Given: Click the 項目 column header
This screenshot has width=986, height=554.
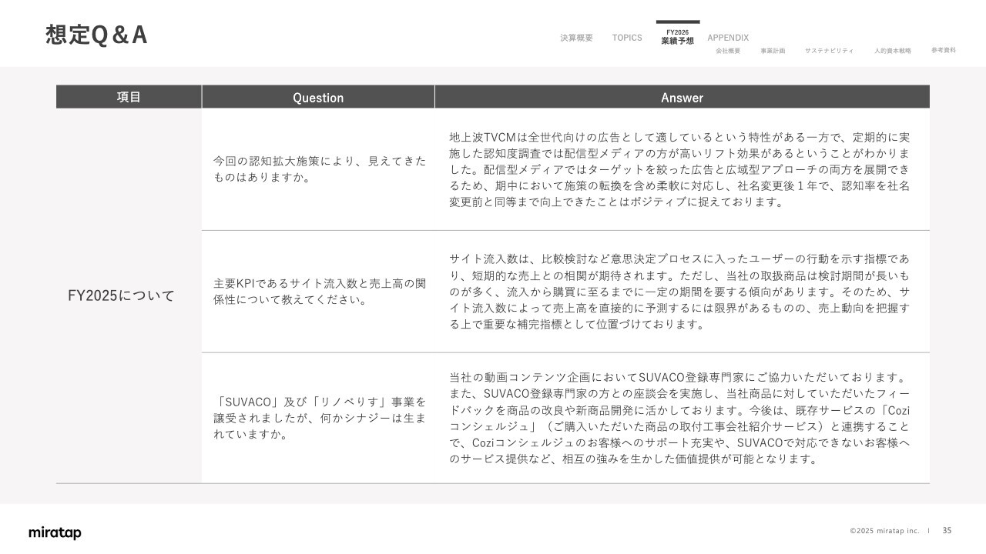Looking at the screenshot, I should point(129,97).
